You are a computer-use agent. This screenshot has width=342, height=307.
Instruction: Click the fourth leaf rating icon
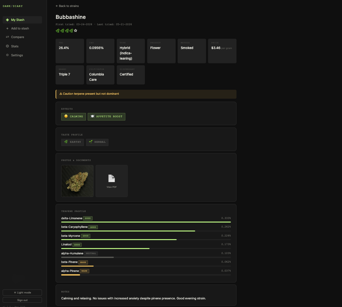[71, 30]
